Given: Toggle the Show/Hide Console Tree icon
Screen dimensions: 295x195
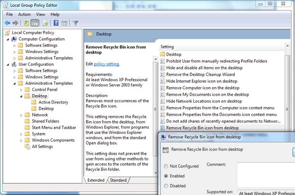Looking at the screenshot, I should [x=35, y=23].
